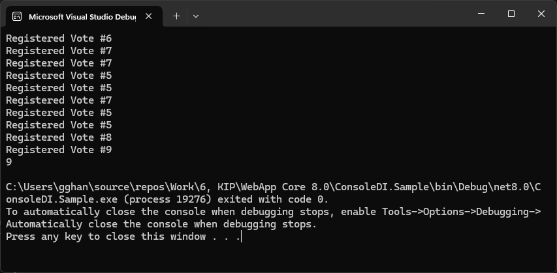Image resolution: width=557 pixels, height=273 pixels.
Task: Click the "Registered Vote #8" output line
Action: [59, 137]
